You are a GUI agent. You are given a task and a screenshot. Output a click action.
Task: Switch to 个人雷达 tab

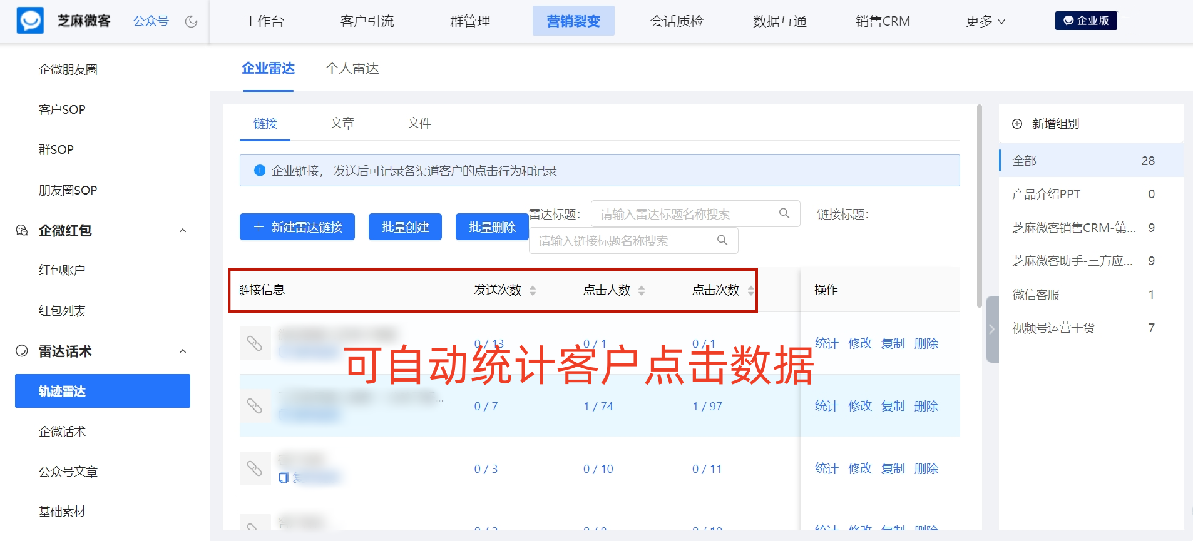click(352, 68)
